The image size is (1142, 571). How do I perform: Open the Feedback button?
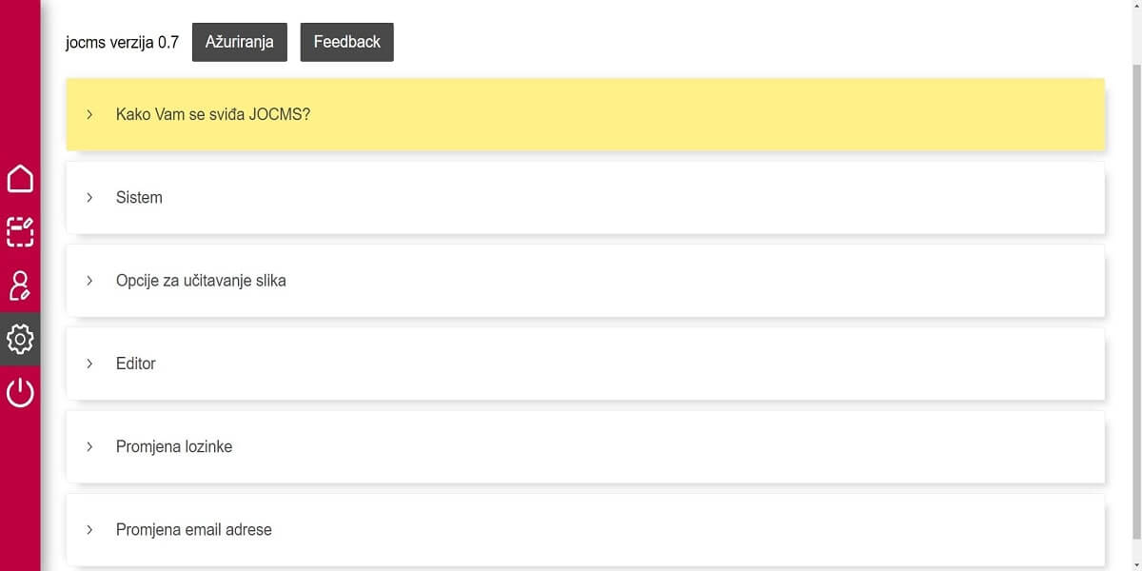pos(346,42)
